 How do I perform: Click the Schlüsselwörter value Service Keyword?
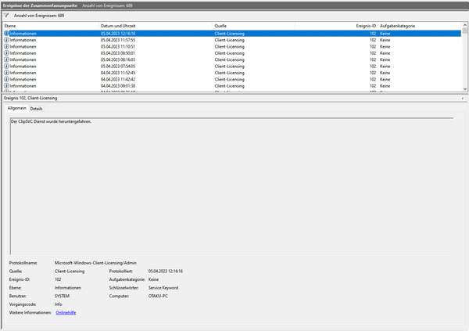tap(163, 288)
